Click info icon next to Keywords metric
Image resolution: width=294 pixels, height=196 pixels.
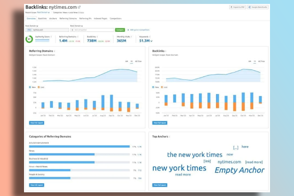coord(150,37)
